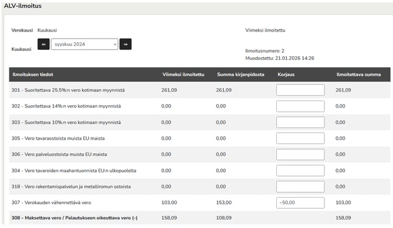Screen dimensions: 393x228
Task: Click row label '308 - Maksettava vero'
Action: [x=74, y=217]
